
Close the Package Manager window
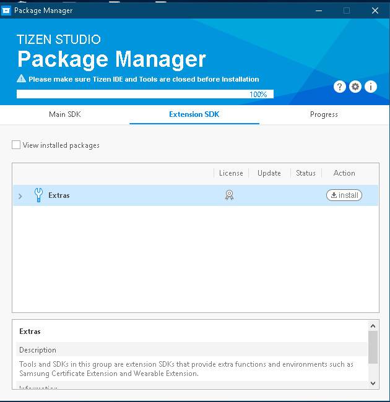pos(375,11)
